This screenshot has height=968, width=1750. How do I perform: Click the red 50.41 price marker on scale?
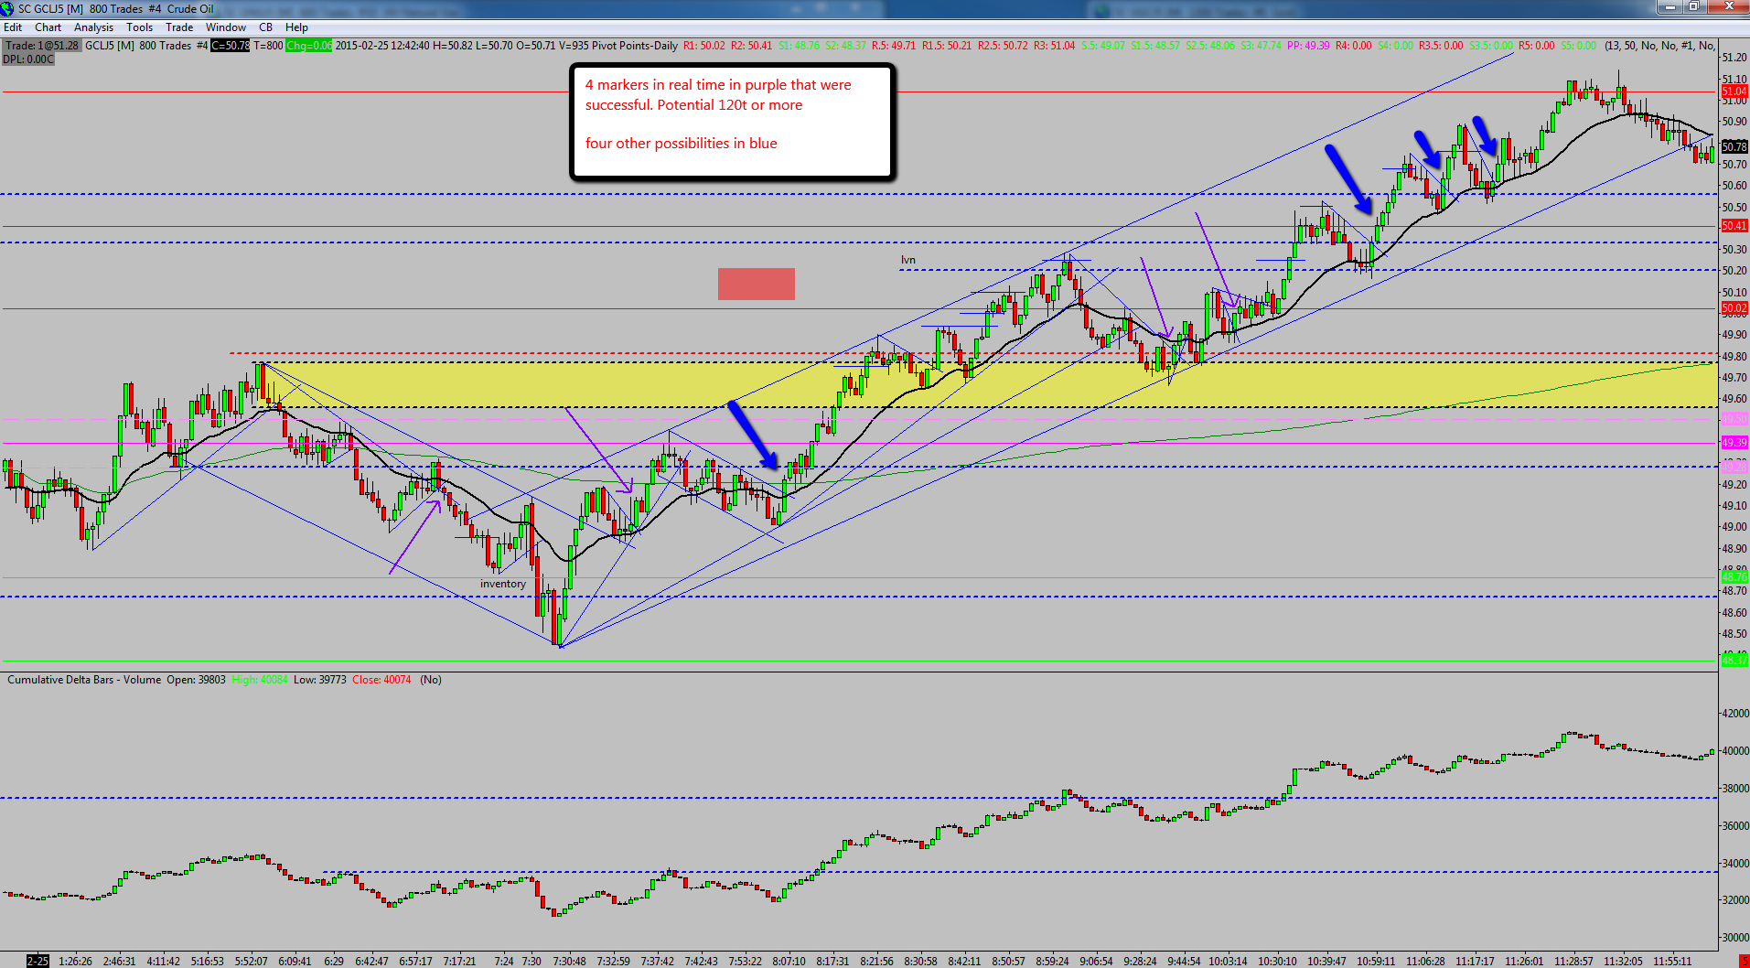[1734, 226]
